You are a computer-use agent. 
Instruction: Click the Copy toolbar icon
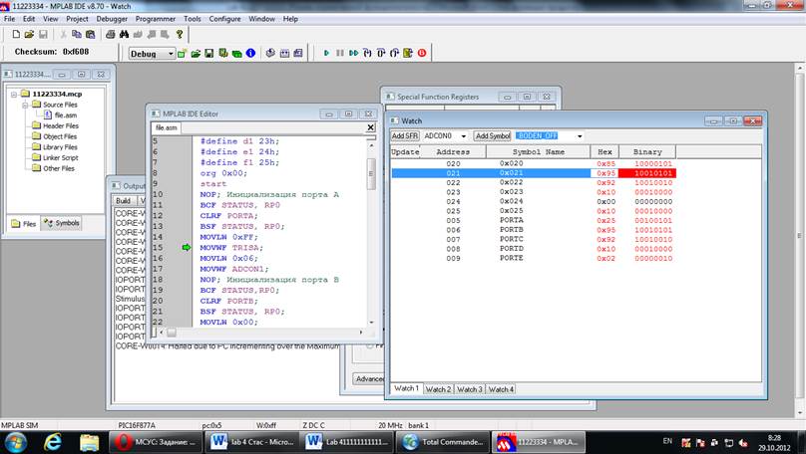77,35
